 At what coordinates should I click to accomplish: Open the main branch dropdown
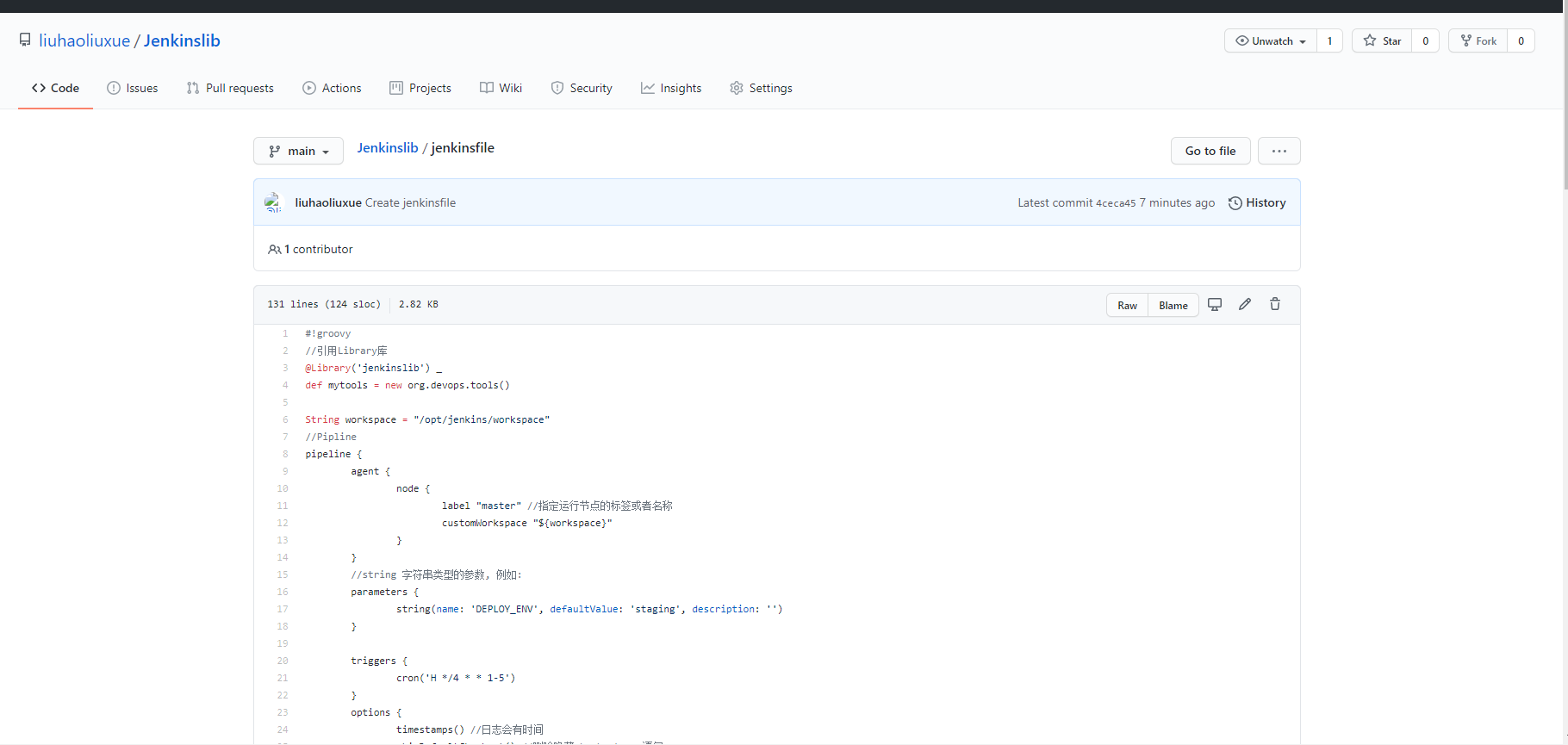298,151
